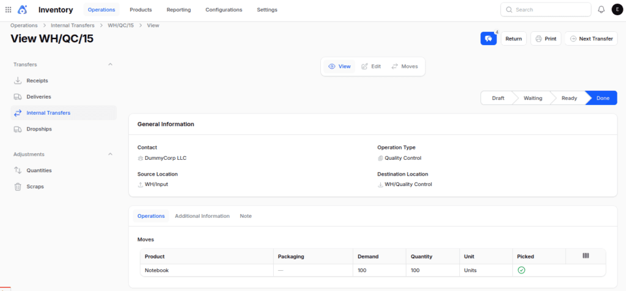
Task: Click the Packaging column header
Action: click(314, 256)
